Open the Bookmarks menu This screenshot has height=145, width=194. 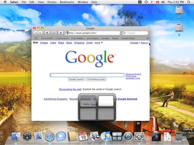(x=67, y=2)
